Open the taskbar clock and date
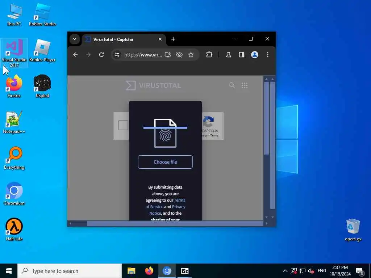The height and width of the screenshot is (278, 371). coord(340,271)
